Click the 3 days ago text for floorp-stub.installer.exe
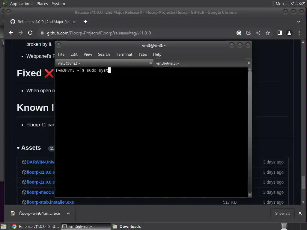Screen dimensions: 307x230 click(273, 202)
